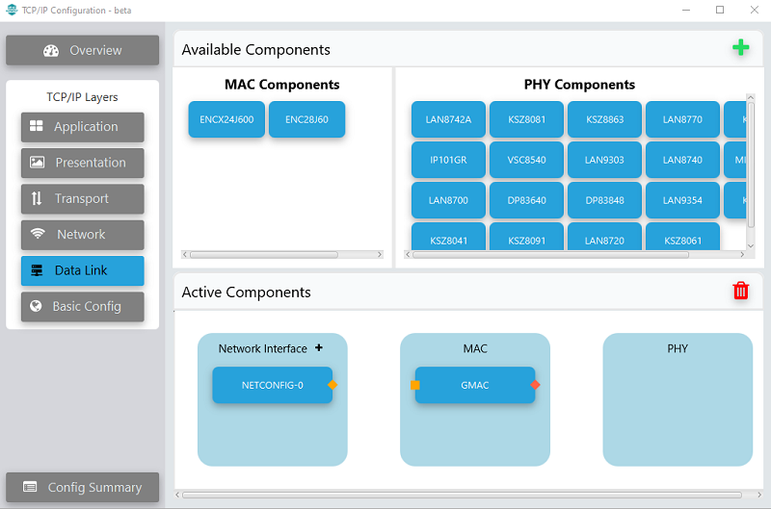
Task: Select the Network layer
Action: (83, 234)
